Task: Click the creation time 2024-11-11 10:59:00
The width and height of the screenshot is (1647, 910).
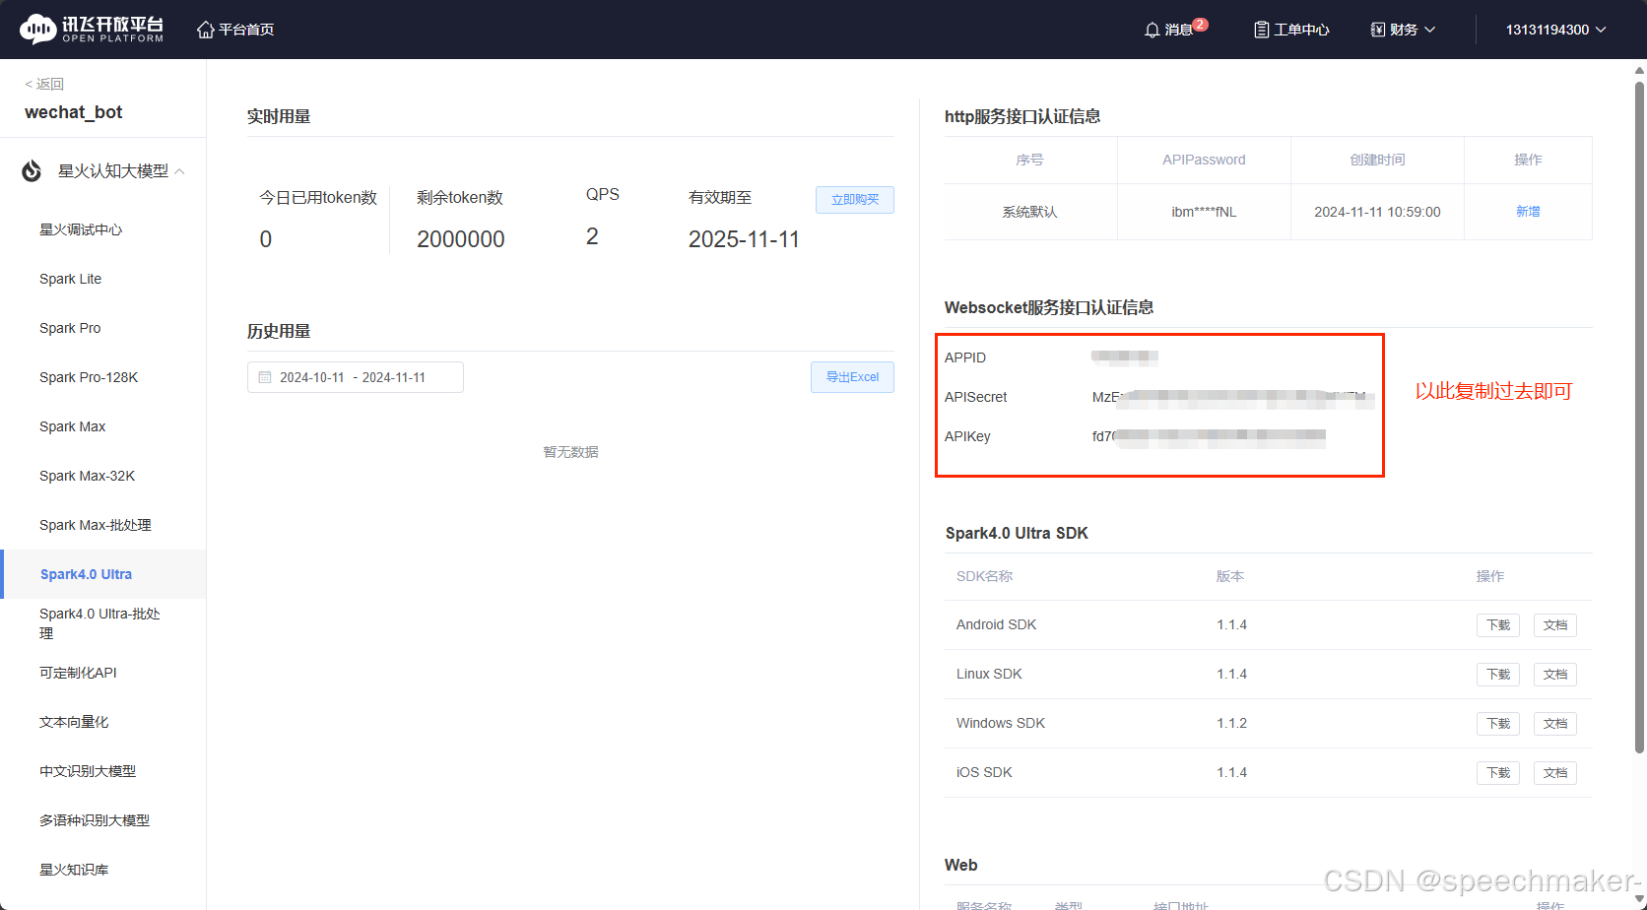Action: click(1377, 212)
